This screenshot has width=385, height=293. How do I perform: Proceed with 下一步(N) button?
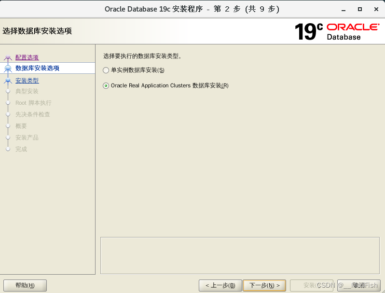point(264,285)
